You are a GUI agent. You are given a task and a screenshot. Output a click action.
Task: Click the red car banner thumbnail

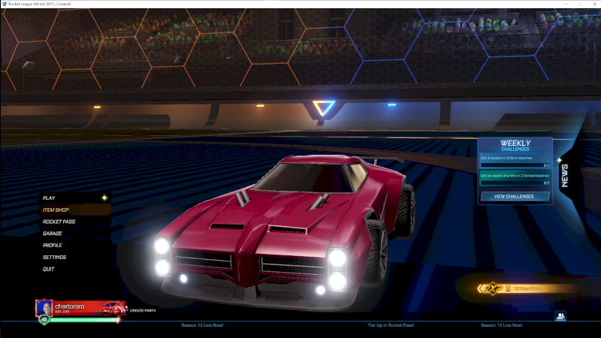click(x=113, y=307)
